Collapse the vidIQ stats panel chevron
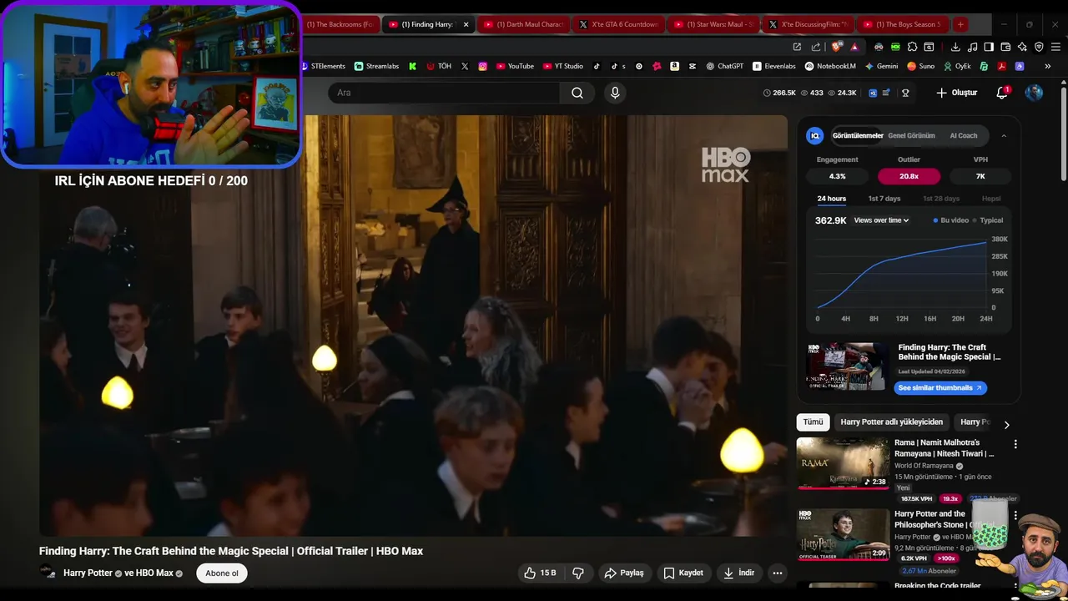The image size is (1068, 601). coord(1004,135)
